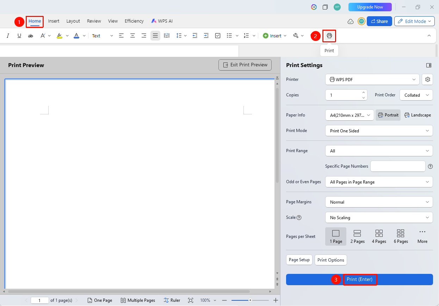Screen dimensions: 439x306
Task: Collapse the Print Settings side panel icon
Action: pos(429,65)
